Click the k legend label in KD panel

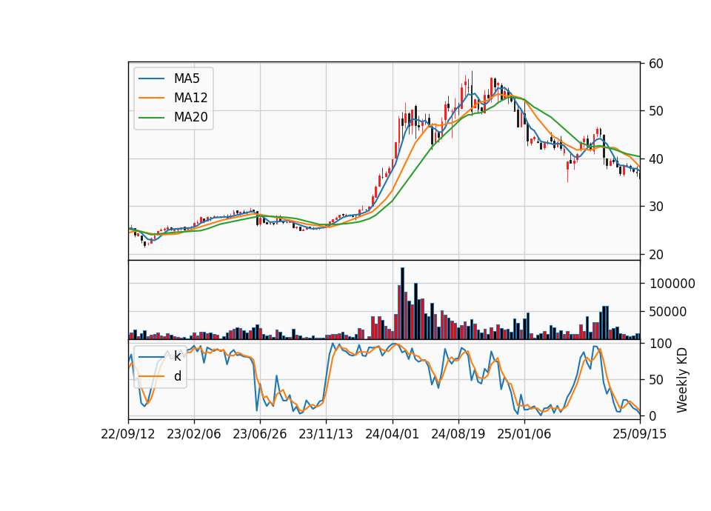coord(177,356)
